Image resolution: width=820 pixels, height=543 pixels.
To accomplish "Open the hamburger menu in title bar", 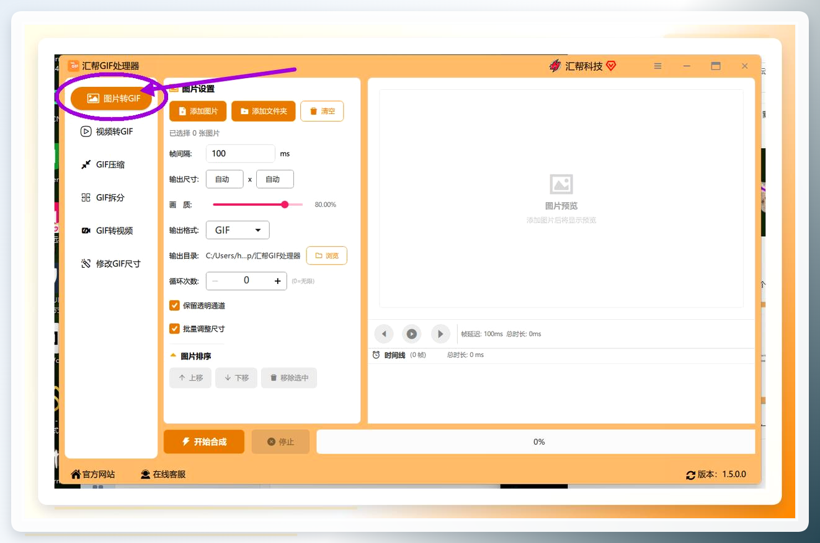I will 658,66.
